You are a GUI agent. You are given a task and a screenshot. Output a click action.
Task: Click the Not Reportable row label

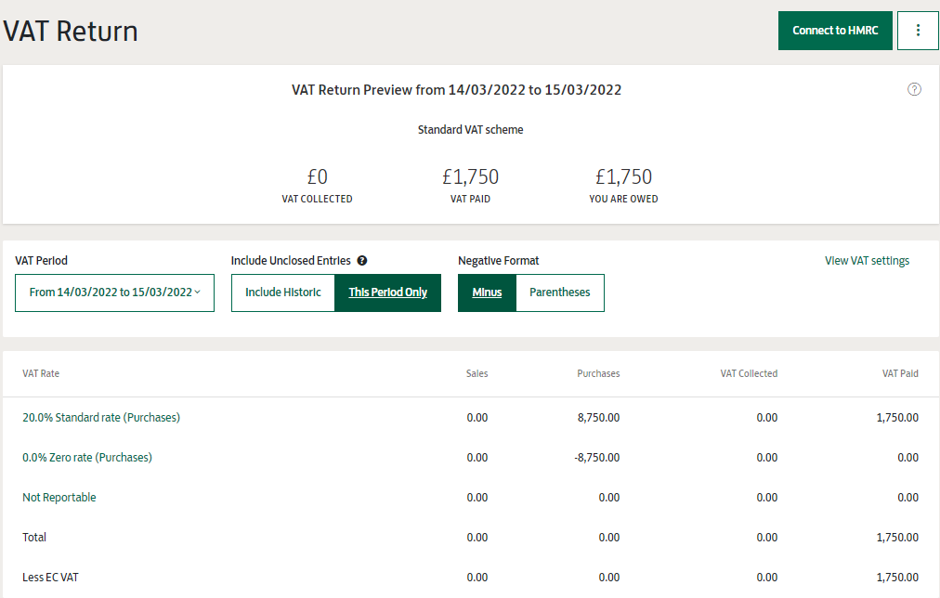click(x=59, y=498)
